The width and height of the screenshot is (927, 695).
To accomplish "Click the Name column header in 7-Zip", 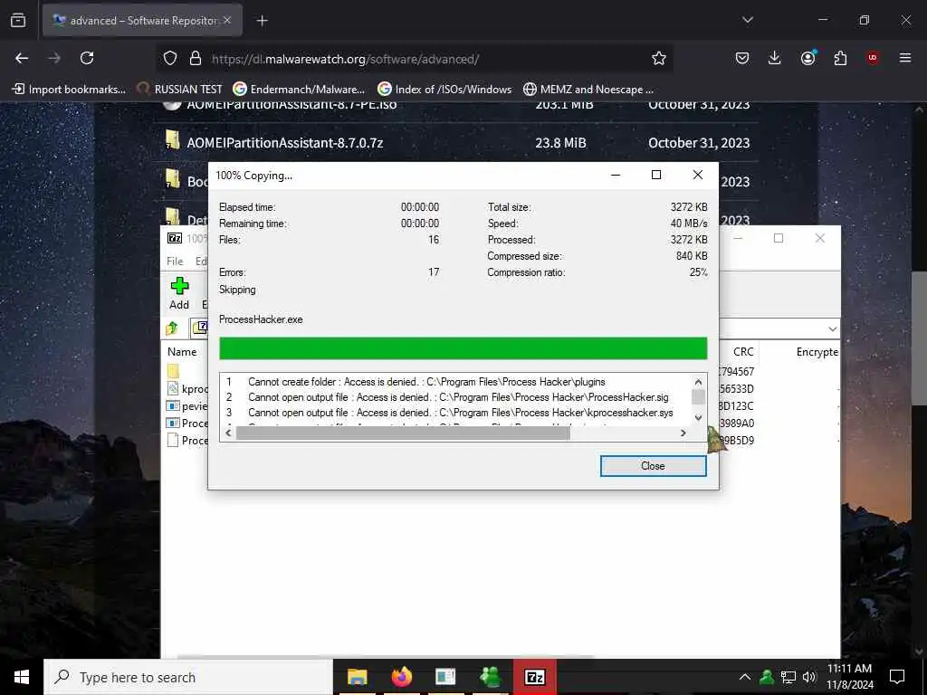I will point(182,352).
